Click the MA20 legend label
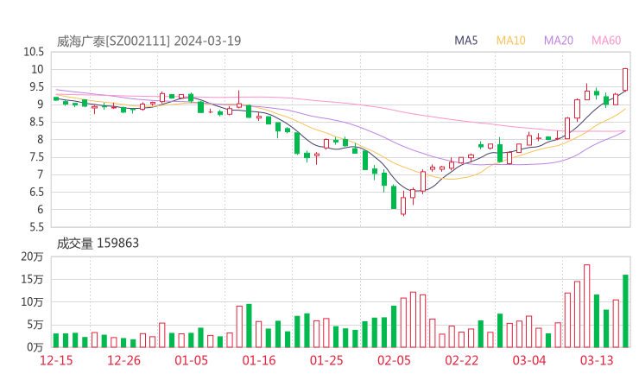Viewport: 639px width, 380px height. pyautogui.click(x=559, y=41)
